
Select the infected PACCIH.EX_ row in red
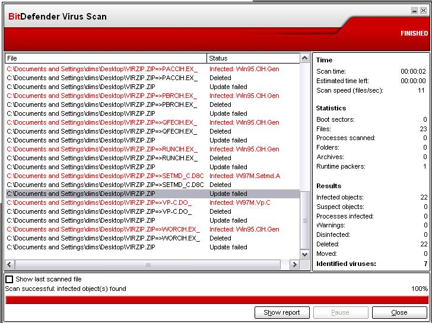[153, 69]
